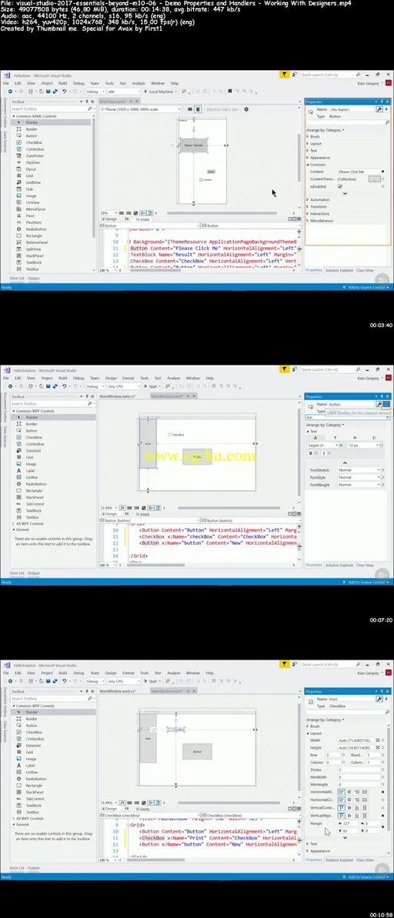The width and height of the screenshot is (394, 918).
Task: Open the FontStretch Normal dropdown
Action: (x=359, y=470)
